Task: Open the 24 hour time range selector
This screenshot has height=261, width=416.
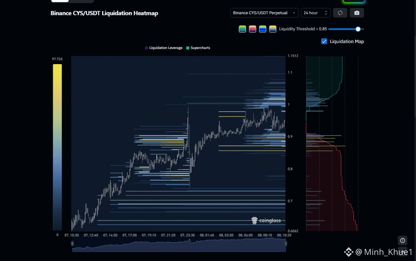Action: pos(315,13)
